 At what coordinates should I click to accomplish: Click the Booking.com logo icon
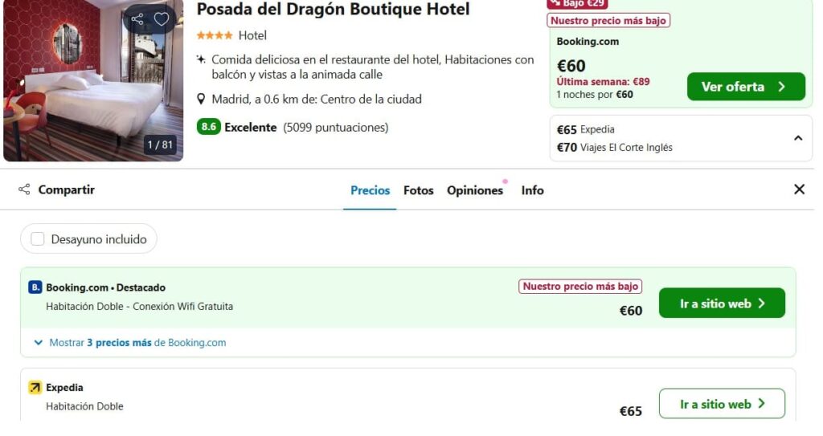tap(35, 287)
